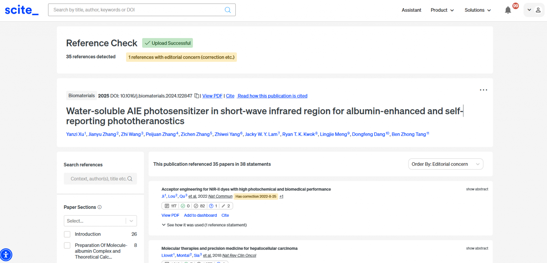Open the user account menu button
This screenshot has height=263, width=547.
click(x=533, y=10)
